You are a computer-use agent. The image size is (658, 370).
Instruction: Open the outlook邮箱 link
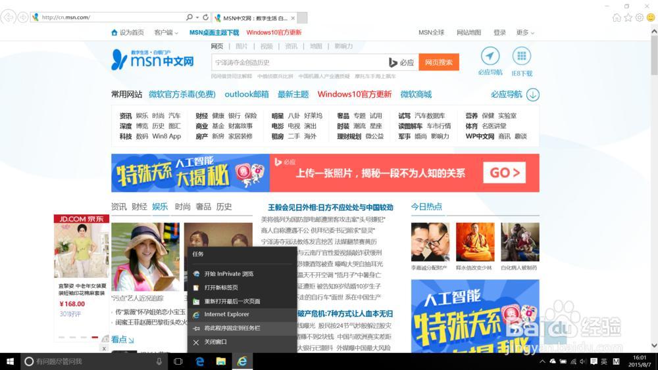(x=247, y=94)
